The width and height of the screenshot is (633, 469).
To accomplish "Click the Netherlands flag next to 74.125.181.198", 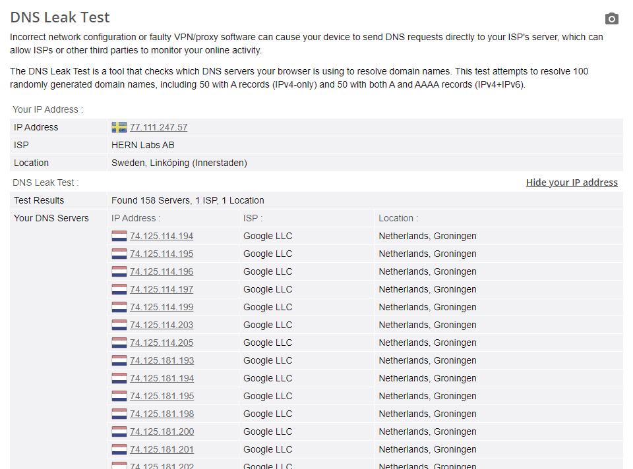I will click(119, 414).
